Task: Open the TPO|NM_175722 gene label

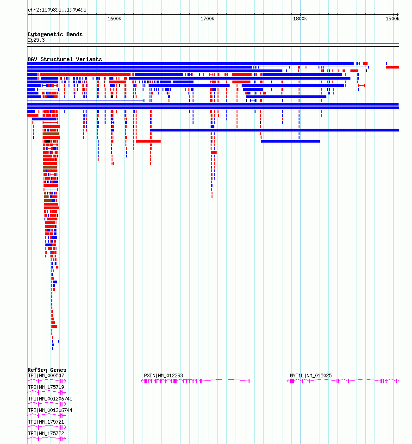Action: [46, 433]
